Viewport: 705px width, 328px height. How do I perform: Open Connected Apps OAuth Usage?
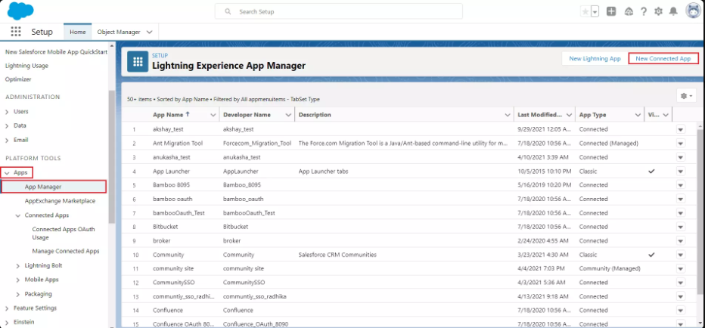click(x=64, y=234)
